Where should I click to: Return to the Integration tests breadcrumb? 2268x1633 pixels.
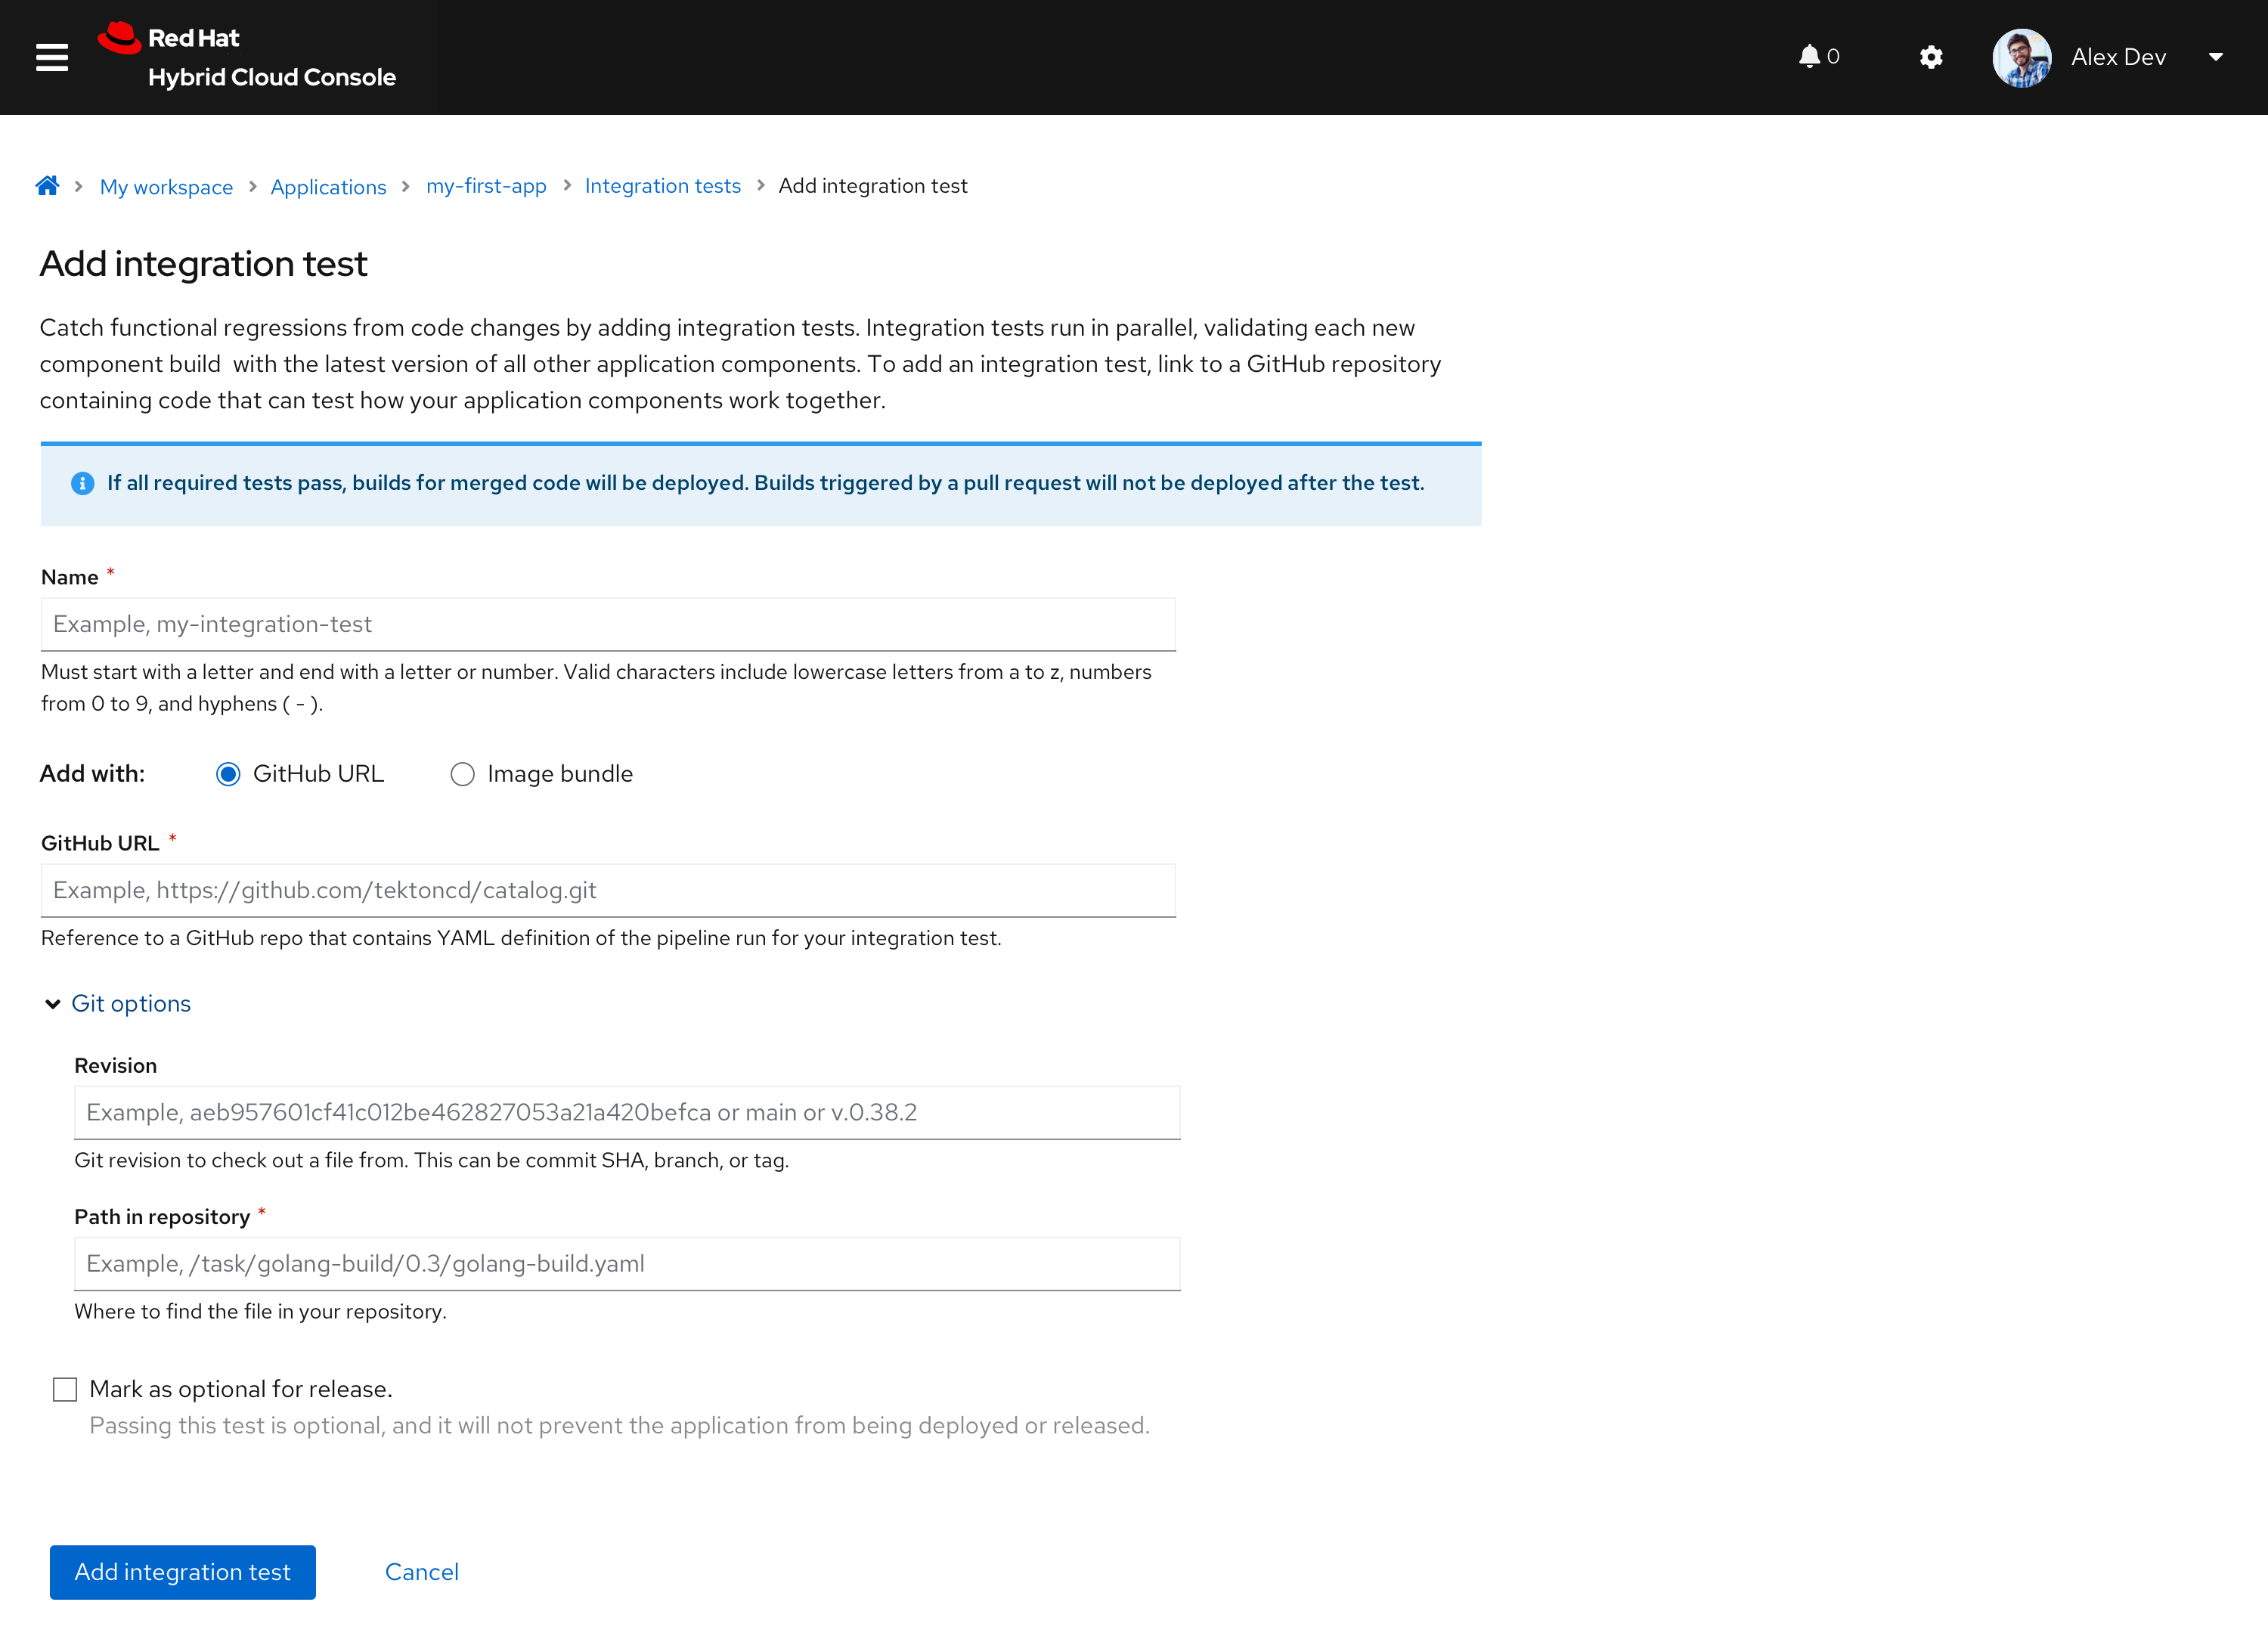662,186
